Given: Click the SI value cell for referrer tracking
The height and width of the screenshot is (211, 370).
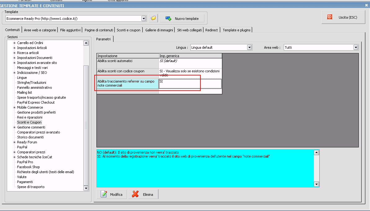Looking at the screenshot, I should pos(190,83).
